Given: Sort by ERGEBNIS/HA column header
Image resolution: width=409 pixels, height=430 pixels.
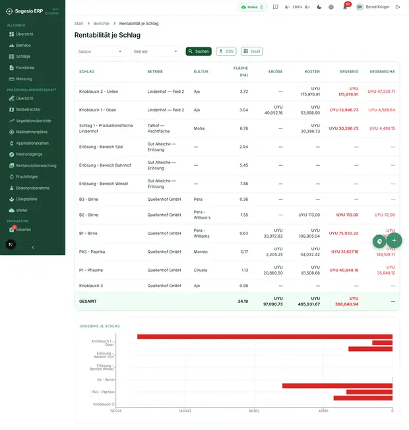Looking at the screenshot, I should coord(383,72).
